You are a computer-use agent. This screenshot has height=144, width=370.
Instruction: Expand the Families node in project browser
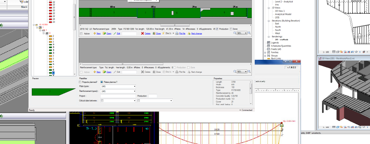pos(265,52)
